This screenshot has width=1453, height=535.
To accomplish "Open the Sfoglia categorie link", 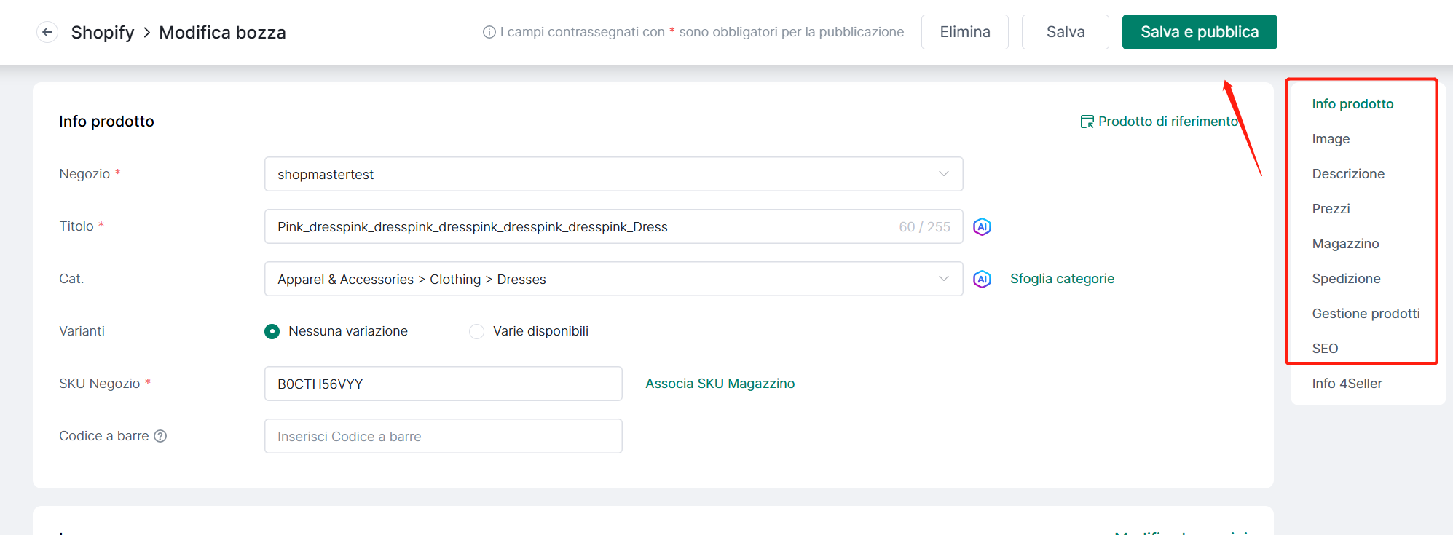I will [x=1062, y=279].
